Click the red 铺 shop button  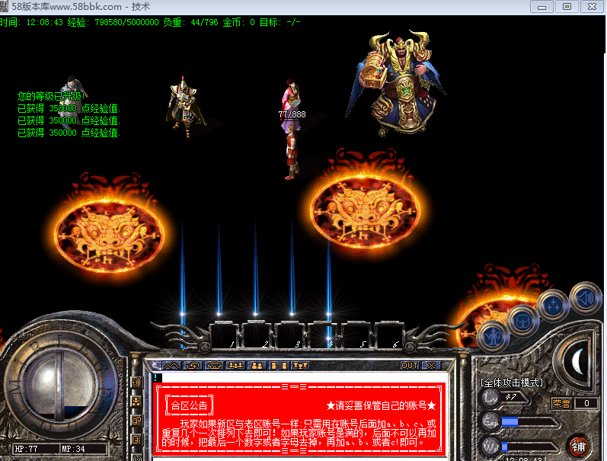click(x=579, y=447)
